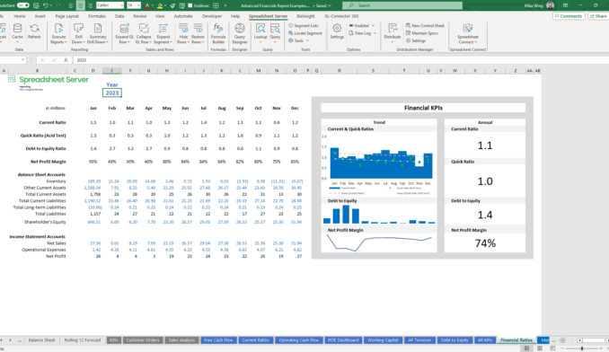Open Spreadsheet Server Settings gear

point(337,31)
